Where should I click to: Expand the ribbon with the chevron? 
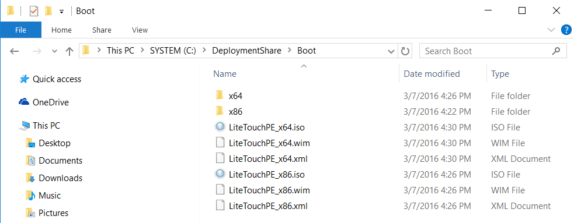(551, 30)
